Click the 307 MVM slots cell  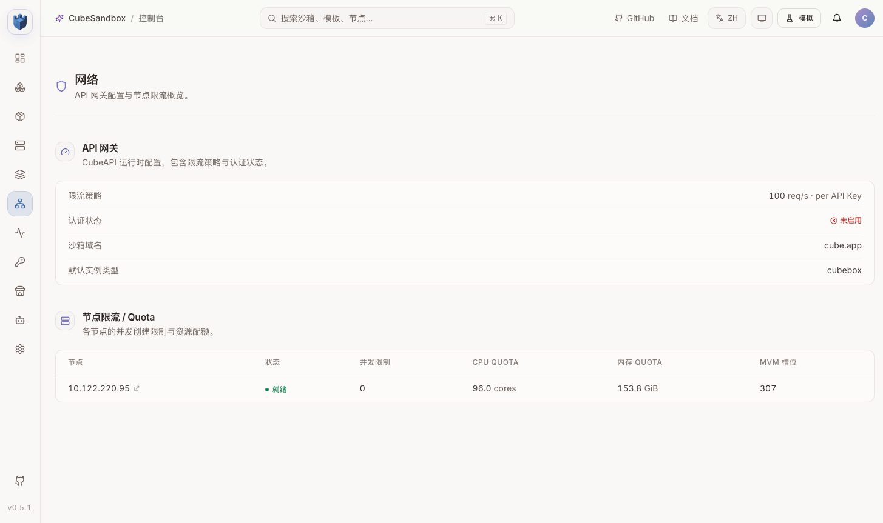768,388
